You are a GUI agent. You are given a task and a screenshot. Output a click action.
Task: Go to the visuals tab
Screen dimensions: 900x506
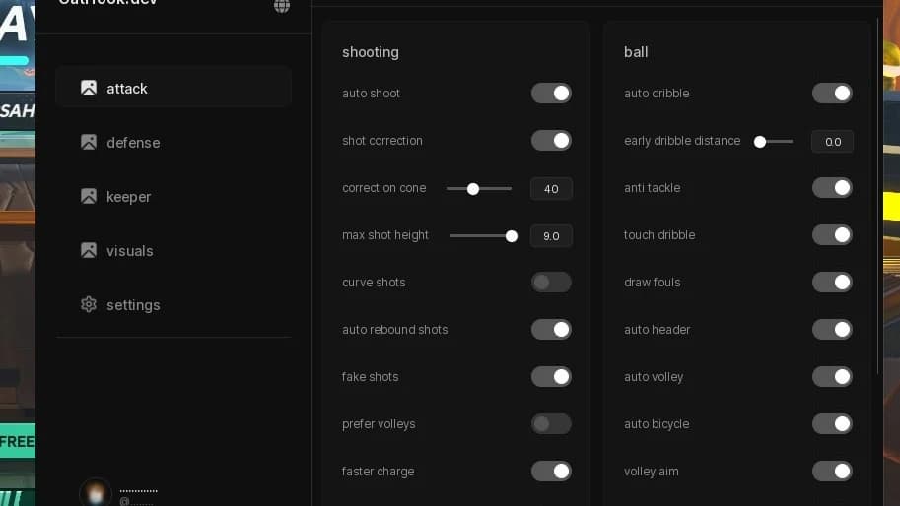(173, 250)
